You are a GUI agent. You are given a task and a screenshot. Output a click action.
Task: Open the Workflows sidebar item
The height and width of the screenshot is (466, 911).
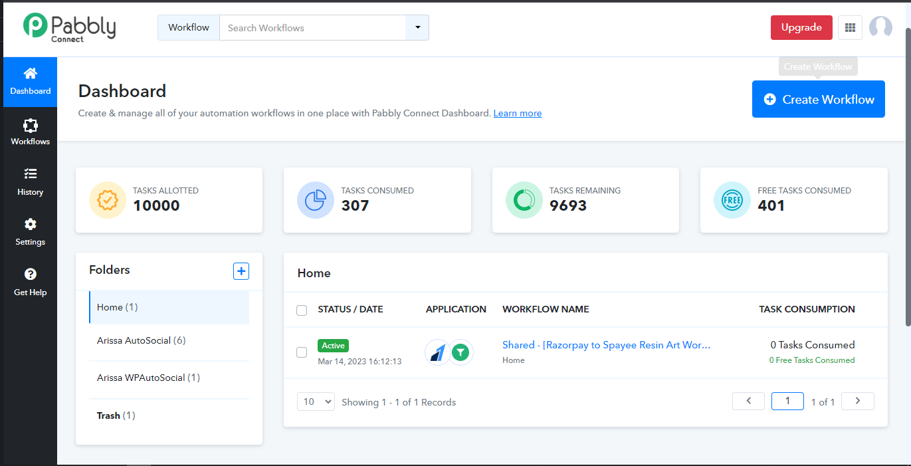[x=30, y=132]
